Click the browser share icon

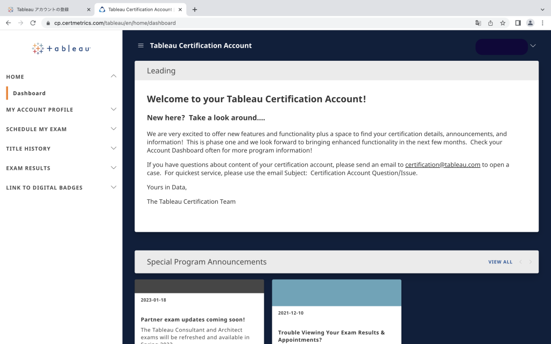click(491, 23)
